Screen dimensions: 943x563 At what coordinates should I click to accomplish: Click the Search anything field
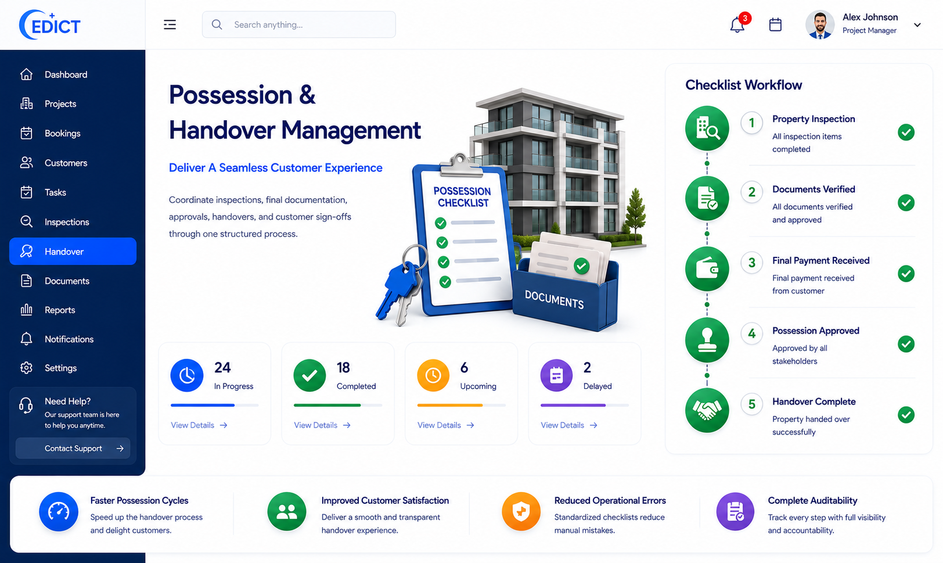[x=298, y=24]
